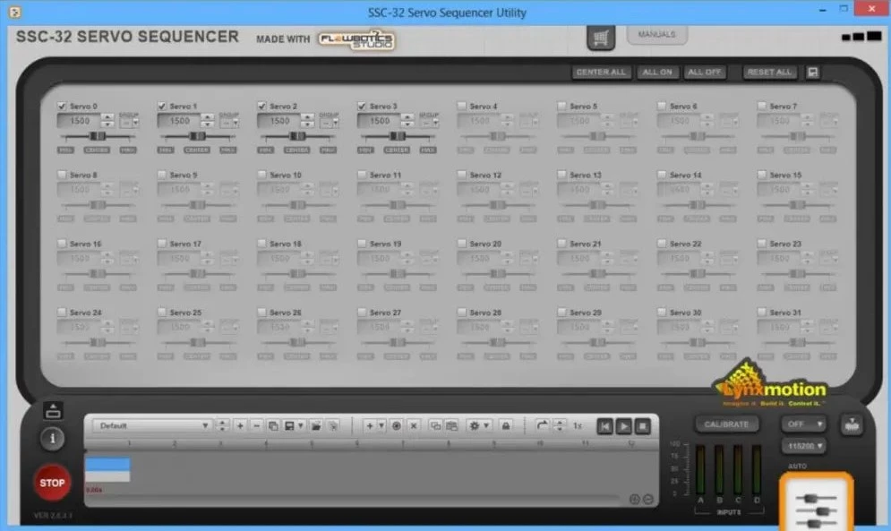Click the ALL ON button
Image resolution: width=891 pixels, height=531 pixels.
click(657, 73)
